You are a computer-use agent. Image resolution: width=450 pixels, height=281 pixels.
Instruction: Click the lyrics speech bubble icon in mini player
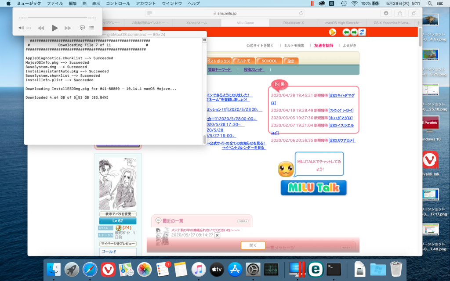coord(82,28)
